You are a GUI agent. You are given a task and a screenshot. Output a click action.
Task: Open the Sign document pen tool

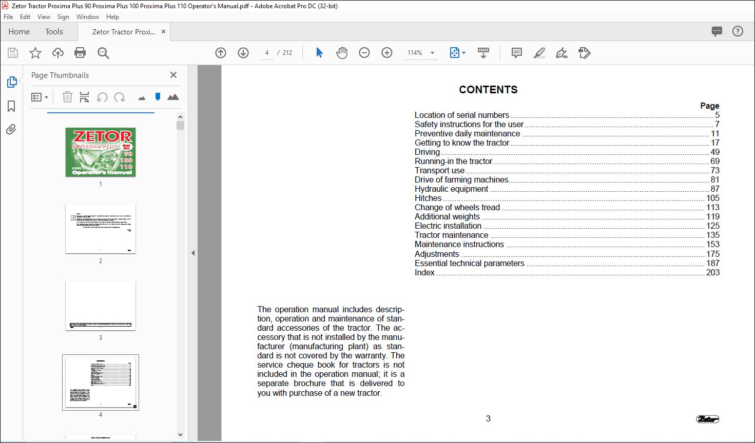click(x=562, y=53)
